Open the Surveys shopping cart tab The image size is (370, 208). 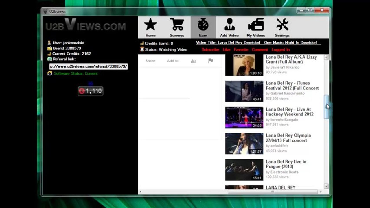coord(177,27)
